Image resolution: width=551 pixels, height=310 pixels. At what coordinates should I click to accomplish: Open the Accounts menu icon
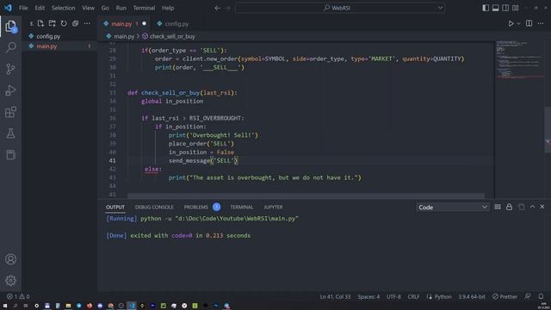click(11, 259)
